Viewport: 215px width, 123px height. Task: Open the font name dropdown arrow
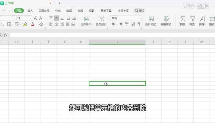(x=15, y=18)
